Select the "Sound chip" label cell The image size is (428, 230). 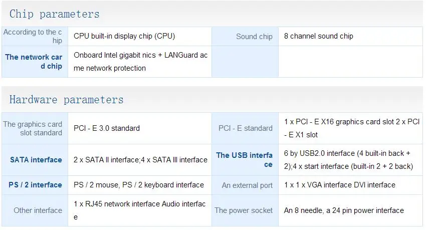coord(254,37)
